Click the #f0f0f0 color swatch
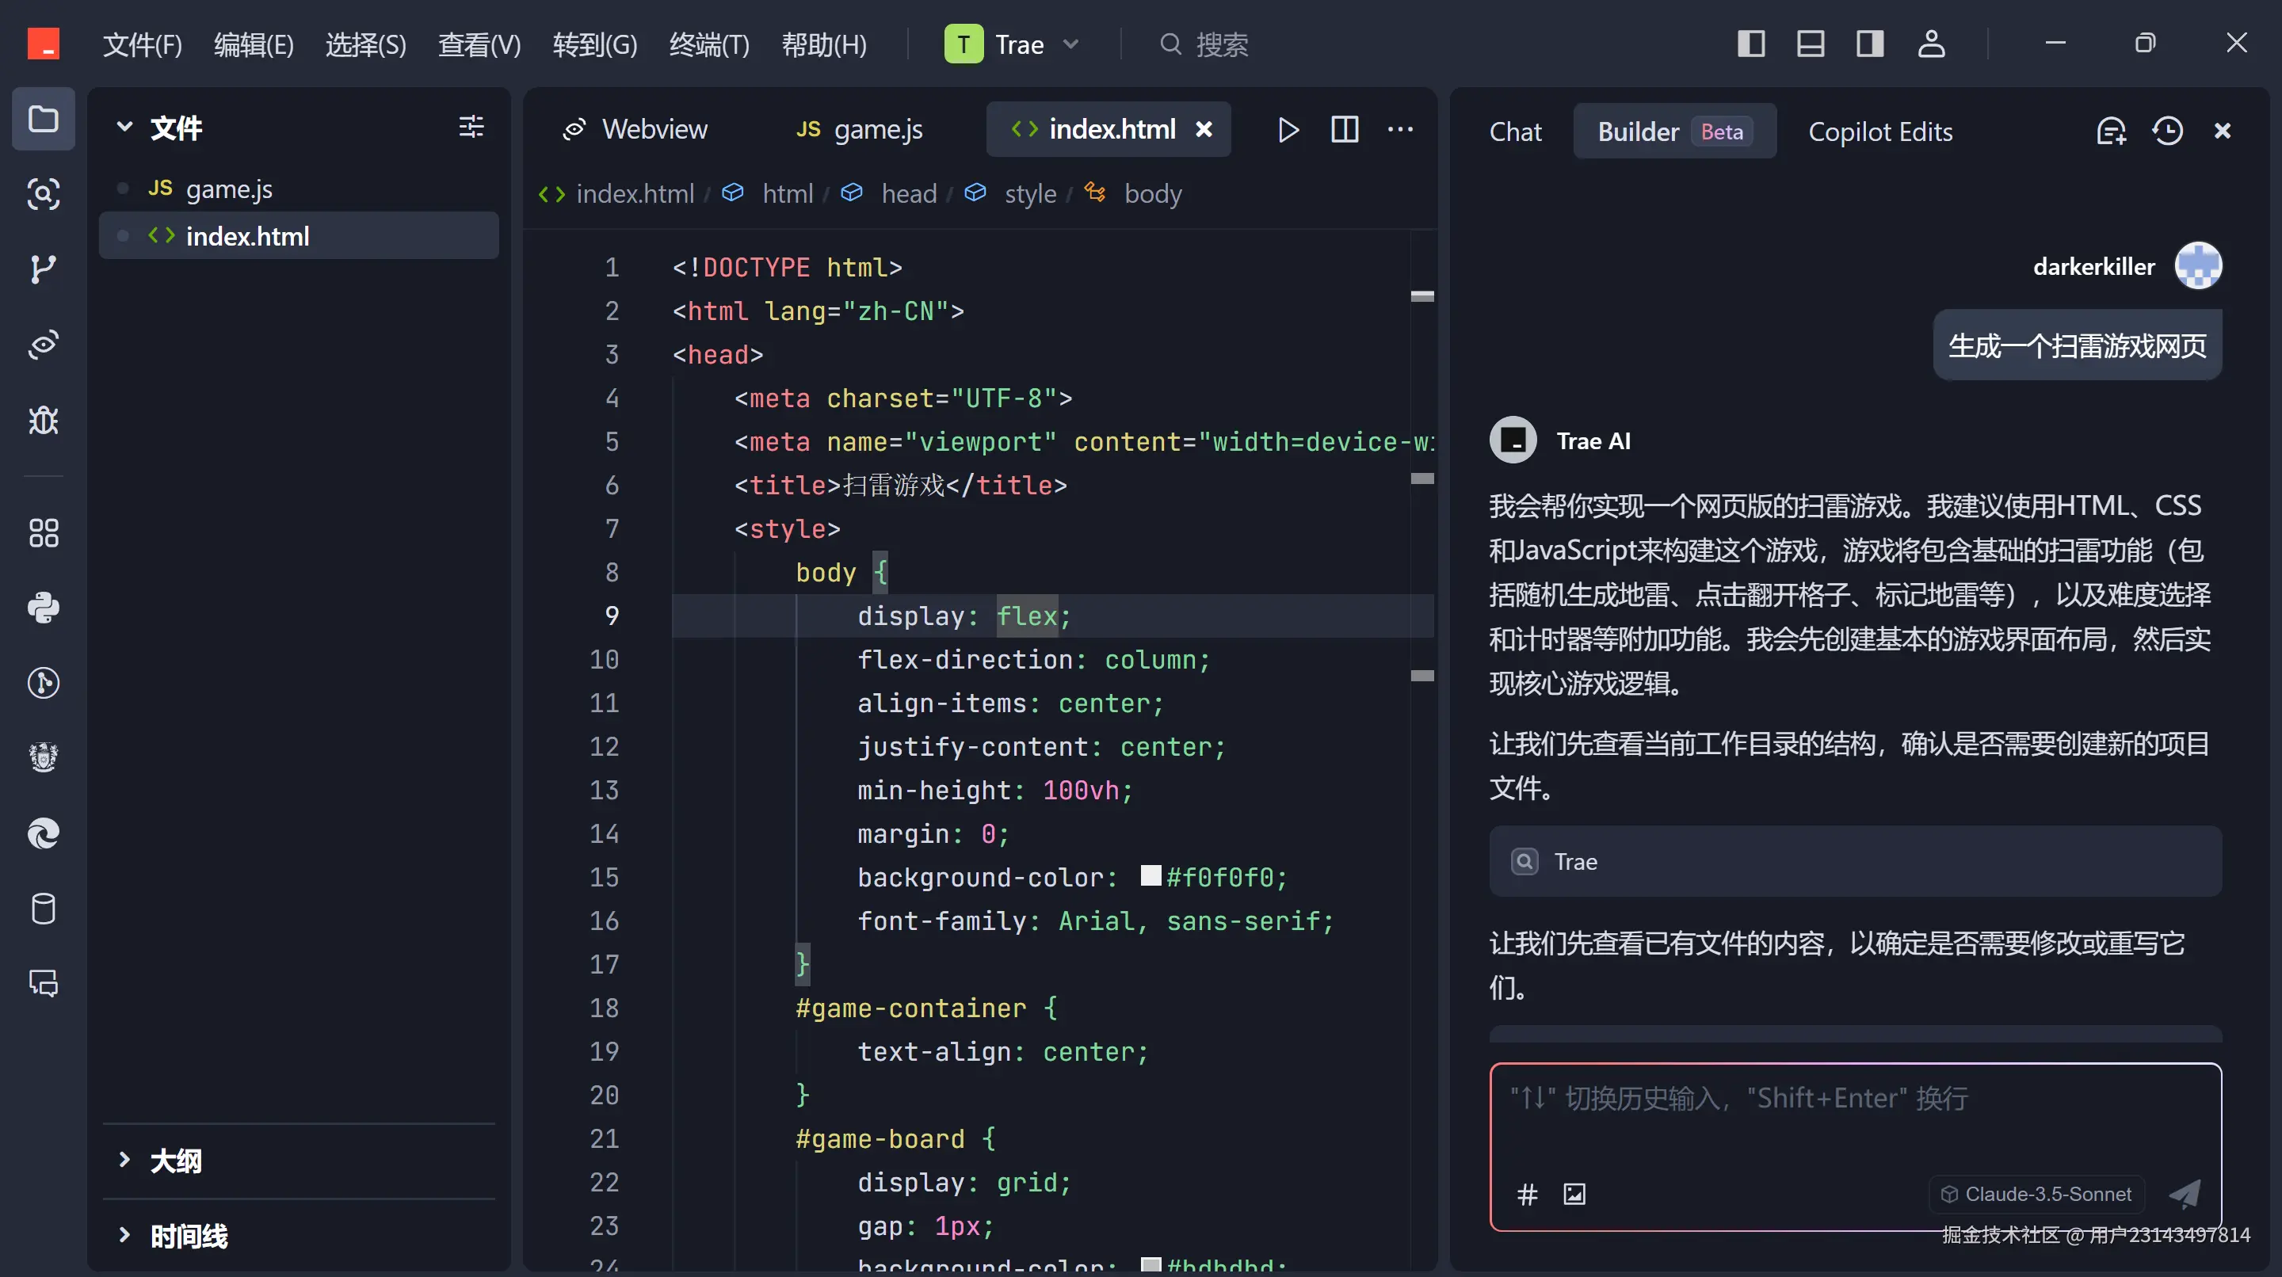This screenshot has width=2282, height=1277. (1150, 876)
